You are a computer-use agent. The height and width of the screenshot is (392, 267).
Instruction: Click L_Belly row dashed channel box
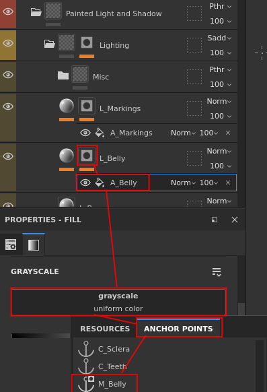point(194,158)
